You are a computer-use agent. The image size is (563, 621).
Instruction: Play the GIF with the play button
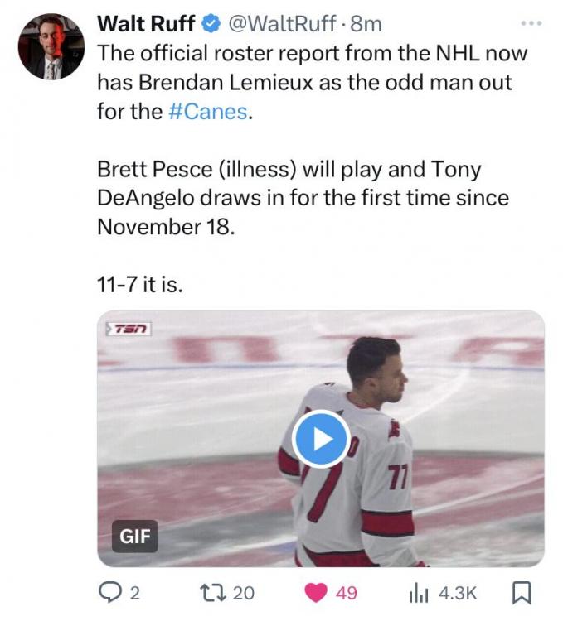tap(321, 439)
